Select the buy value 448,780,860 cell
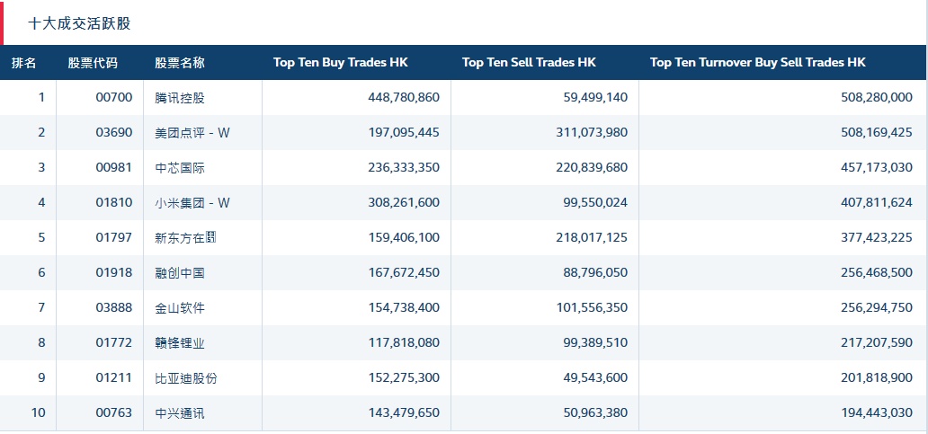928x434 pixels. [x=404, y=98]
